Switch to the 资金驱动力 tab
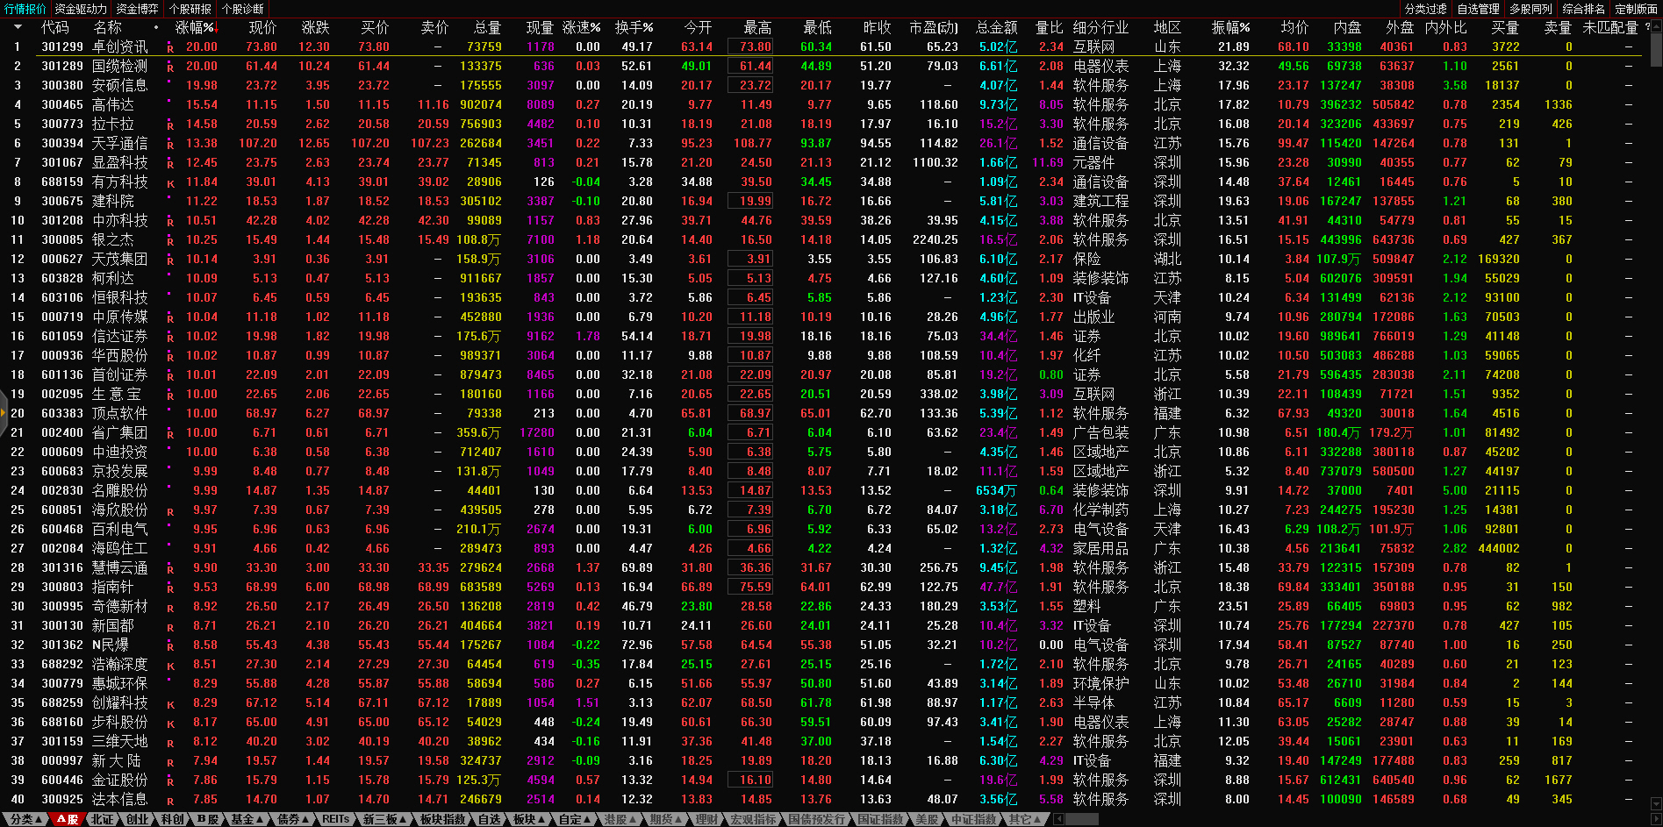Viewport: 1663px width, 827px height. point(81,9)
